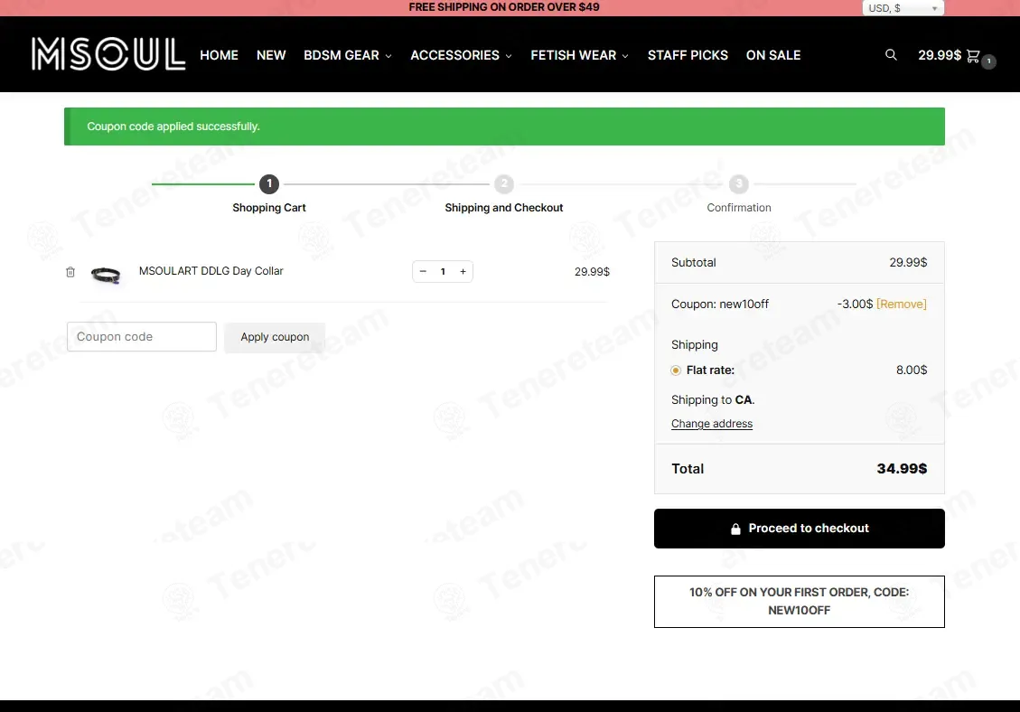The height and width of the screenshot is (712, 1020).
Task: Remove the new10off coupon
Action: 901,304
